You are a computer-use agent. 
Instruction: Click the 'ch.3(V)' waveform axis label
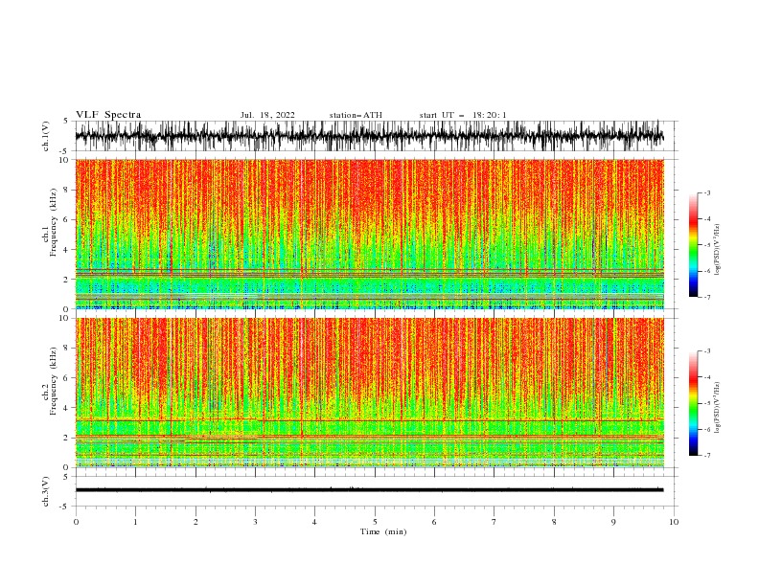coord(46,492)
